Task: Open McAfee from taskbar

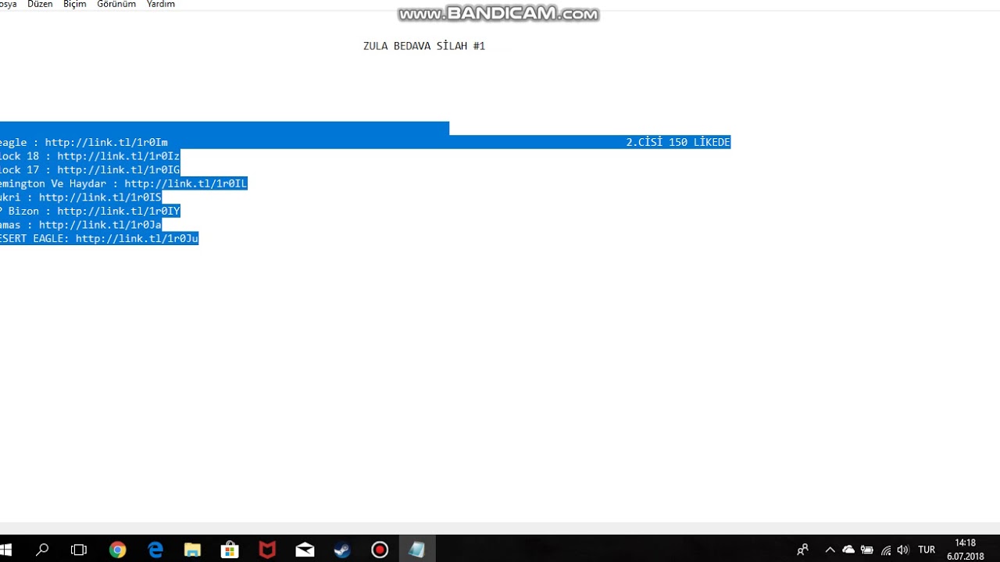Action: tap(267, 550)
